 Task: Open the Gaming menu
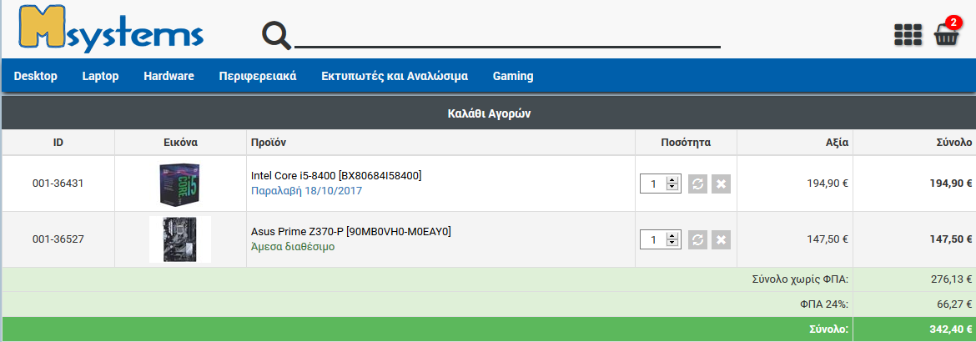513,76
